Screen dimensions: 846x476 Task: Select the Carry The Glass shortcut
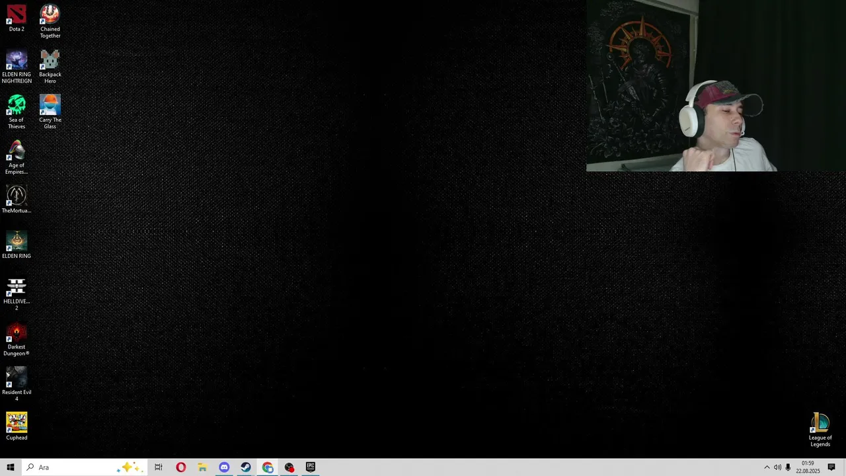(50, 112)
